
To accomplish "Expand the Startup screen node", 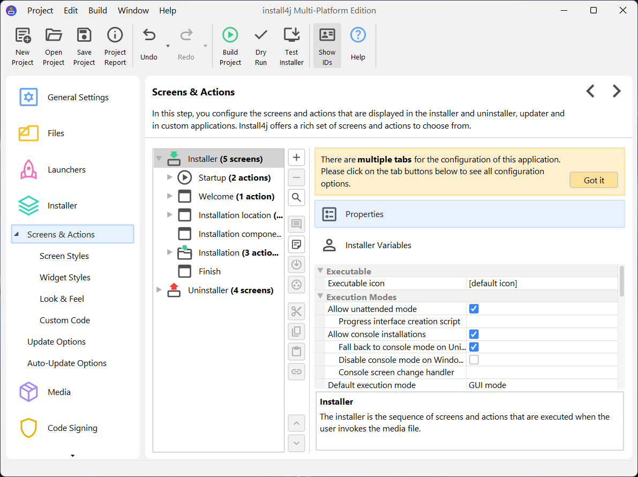I will pyautogui.click(x=170, y=177).
